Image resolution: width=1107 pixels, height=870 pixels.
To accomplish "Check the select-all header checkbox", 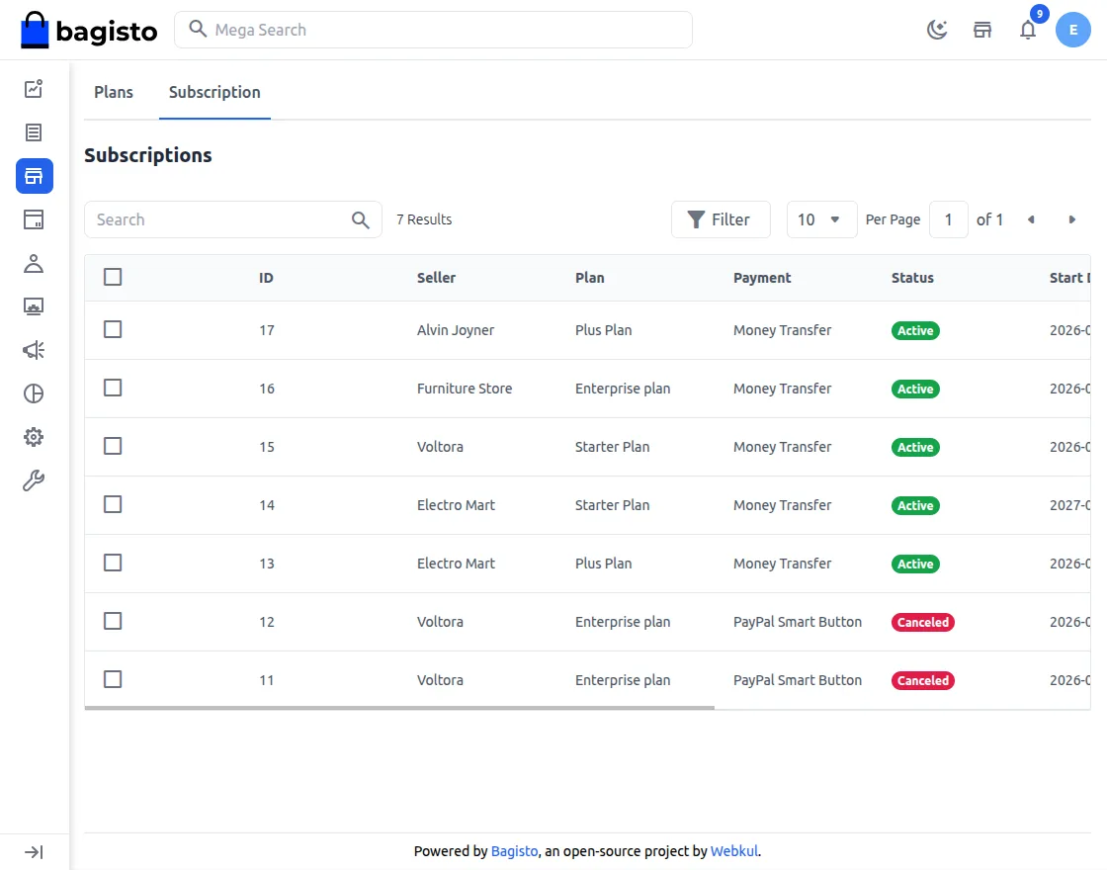I will (x=113, y=277).
